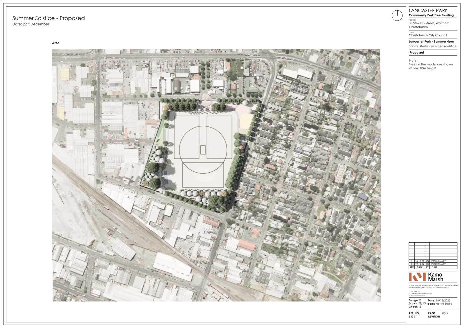Select the 'Summer Solstice - Proposed' page title
463x328 pixels.
click(x=48, y=18)
